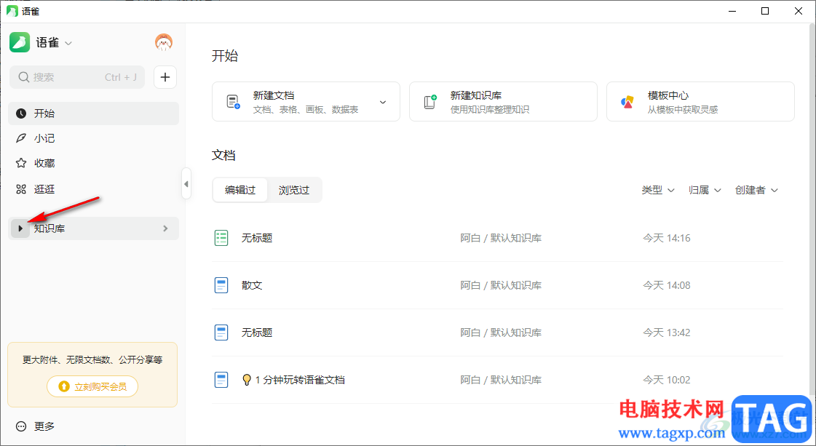Click 更多 at the sidebar bottom

click(x=44, y=426)
